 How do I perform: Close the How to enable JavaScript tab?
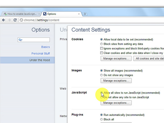39,14
